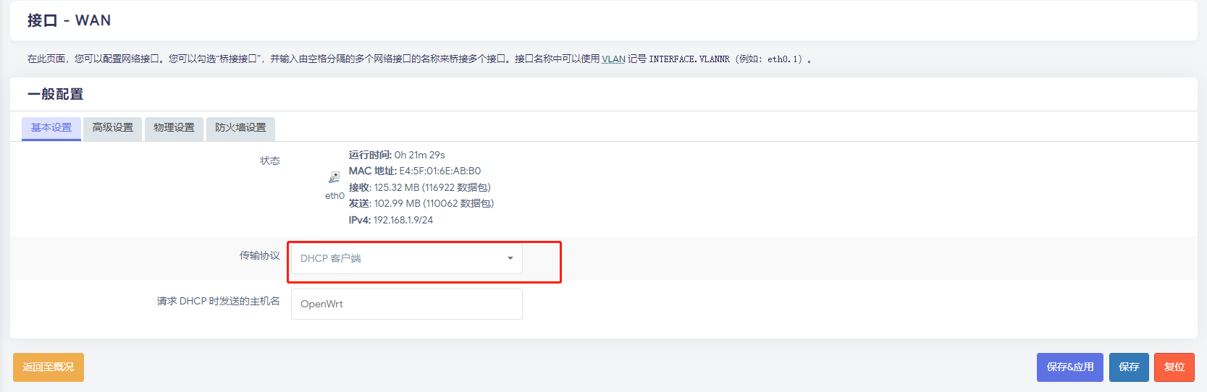Click the 接口 - WAN page title

click(70, 21)
